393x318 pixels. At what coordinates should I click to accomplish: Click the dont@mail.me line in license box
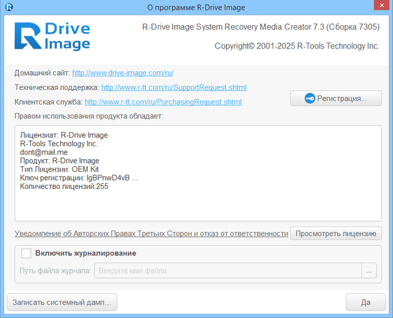(x=44, y=153)
